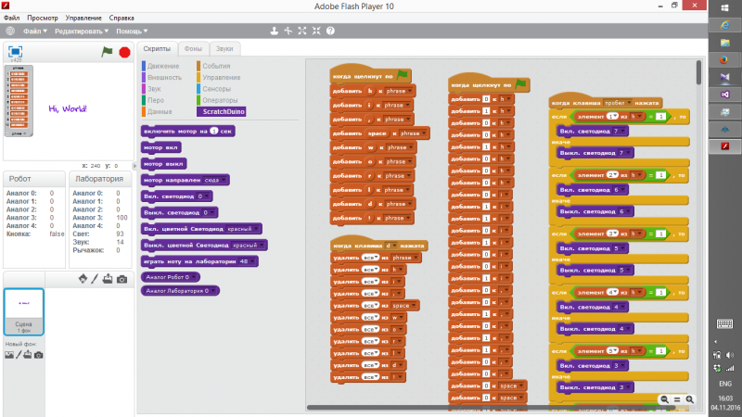Select the События block category
Image resolution: width=742 pixels, height=417 pixels.
tap(214, 66)
